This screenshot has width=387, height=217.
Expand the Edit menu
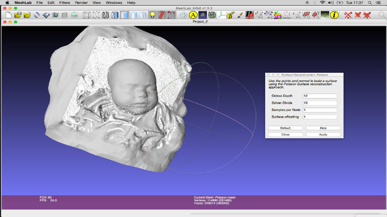tap(51, 2)
